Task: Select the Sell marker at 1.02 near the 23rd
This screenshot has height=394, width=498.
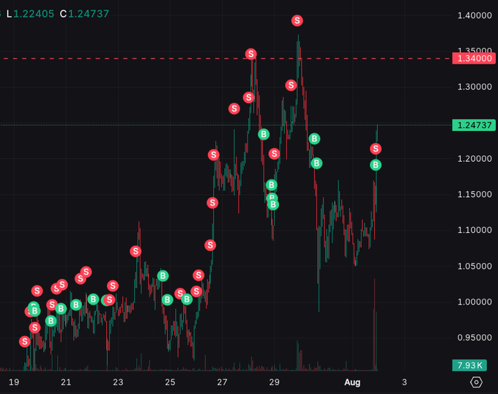Action: coord(113,286)
